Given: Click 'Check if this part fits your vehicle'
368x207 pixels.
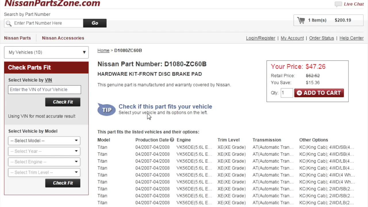Looking at the screenshot, I should 165,106.
